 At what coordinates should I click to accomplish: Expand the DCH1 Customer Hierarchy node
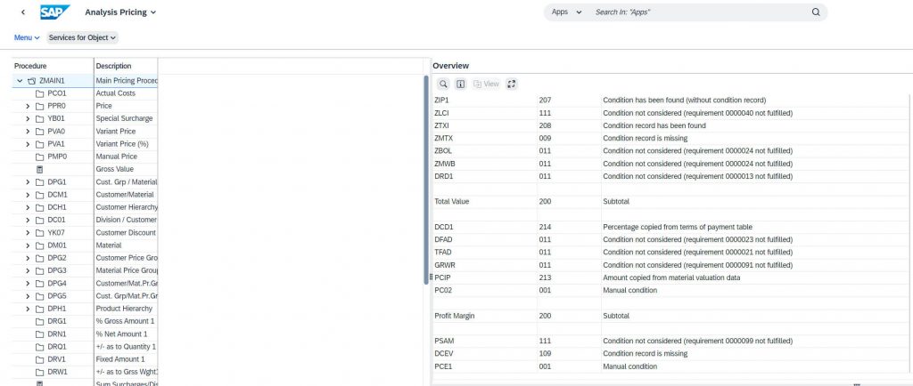[28, 208]
